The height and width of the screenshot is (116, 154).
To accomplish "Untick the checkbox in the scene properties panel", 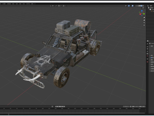I will [x=151, y=58].
